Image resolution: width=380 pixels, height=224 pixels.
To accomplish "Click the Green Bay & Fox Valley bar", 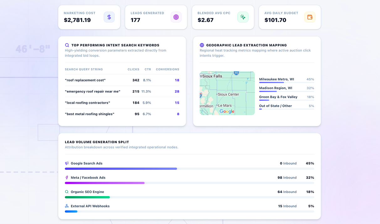I will 286,100.
